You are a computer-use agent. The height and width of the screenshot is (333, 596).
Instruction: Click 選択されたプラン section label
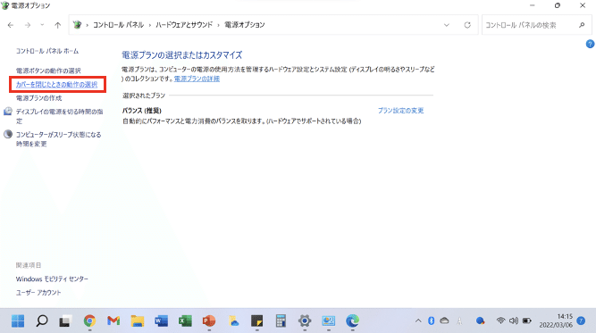144,96
